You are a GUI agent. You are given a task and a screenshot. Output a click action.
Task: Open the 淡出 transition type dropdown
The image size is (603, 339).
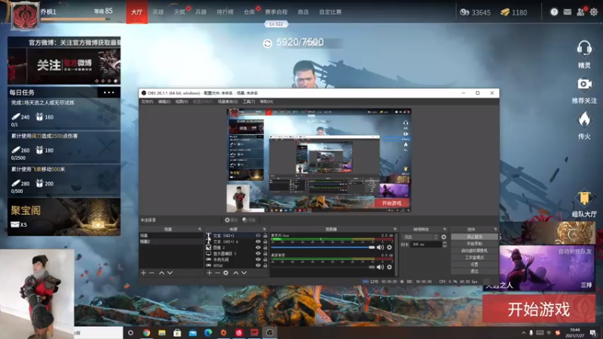coord(420,237)
